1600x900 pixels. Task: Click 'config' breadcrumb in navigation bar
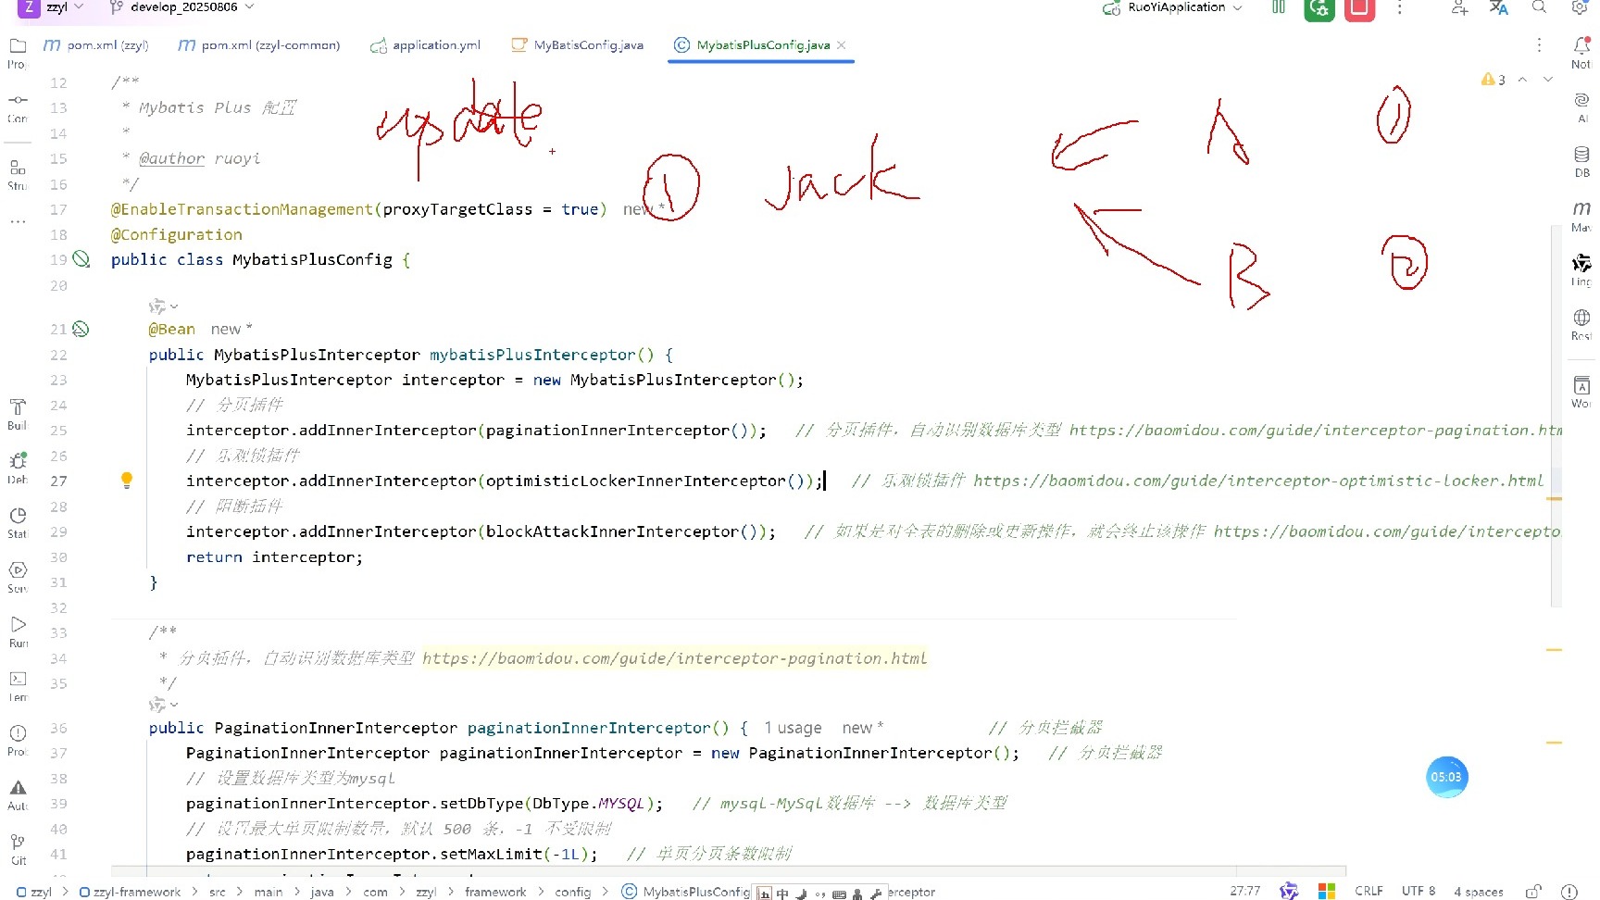point(573,892)
